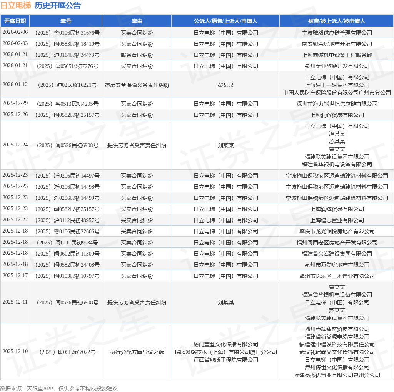The image size is (394, 392).
Task: Click the date 2025-12-11
Action: 15,302
